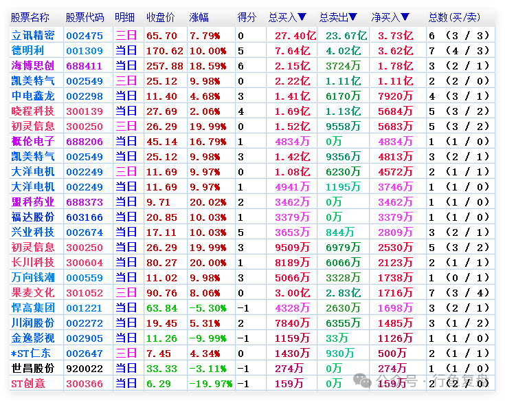Open stock 中电鑫龙

tap(33, 96)
